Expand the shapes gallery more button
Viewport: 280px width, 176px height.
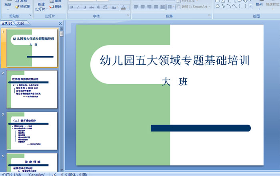coord(251,6)
